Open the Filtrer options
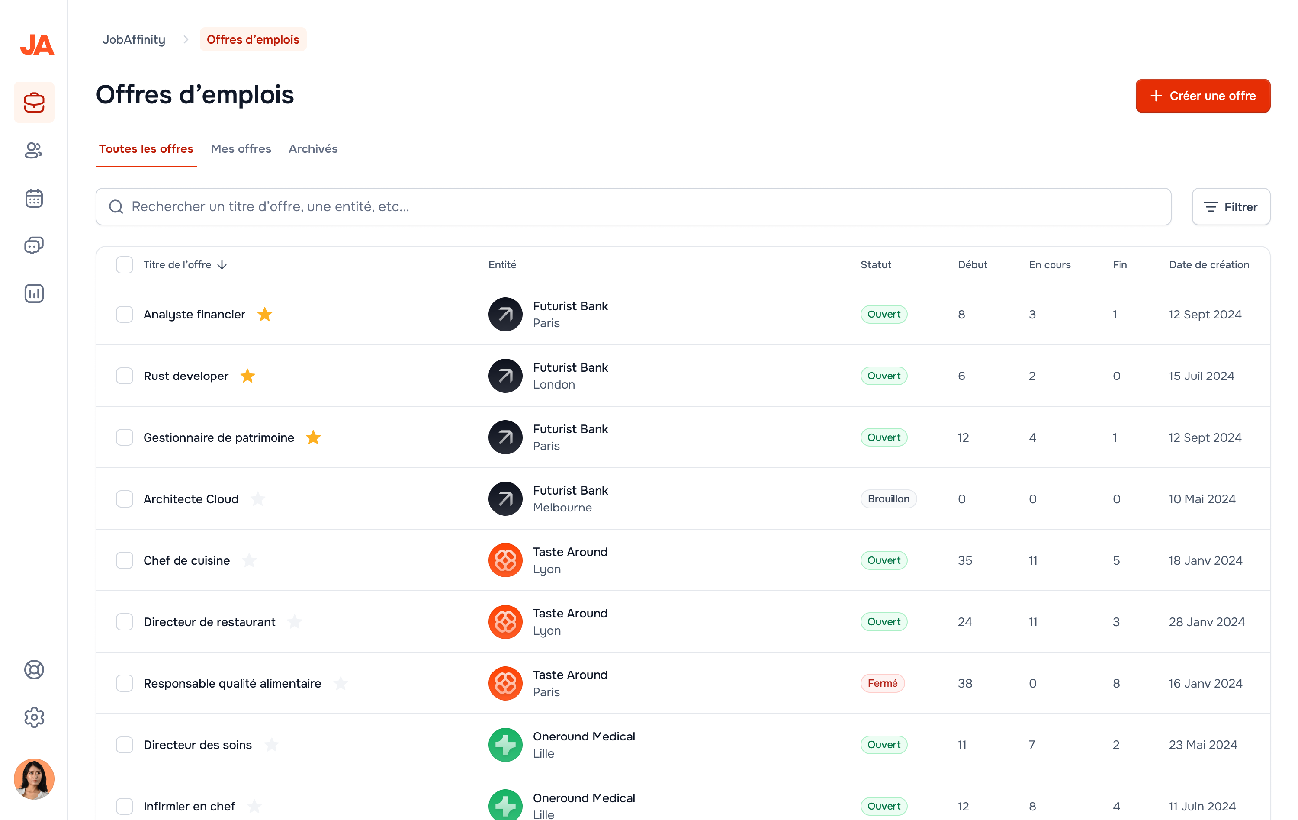Viewport: 1298px width, 820px height. (1231, 206)
